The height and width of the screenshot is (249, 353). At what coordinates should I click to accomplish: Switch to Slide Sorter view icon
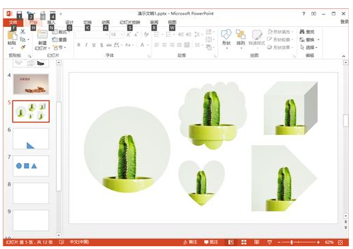tap(244, 242)
